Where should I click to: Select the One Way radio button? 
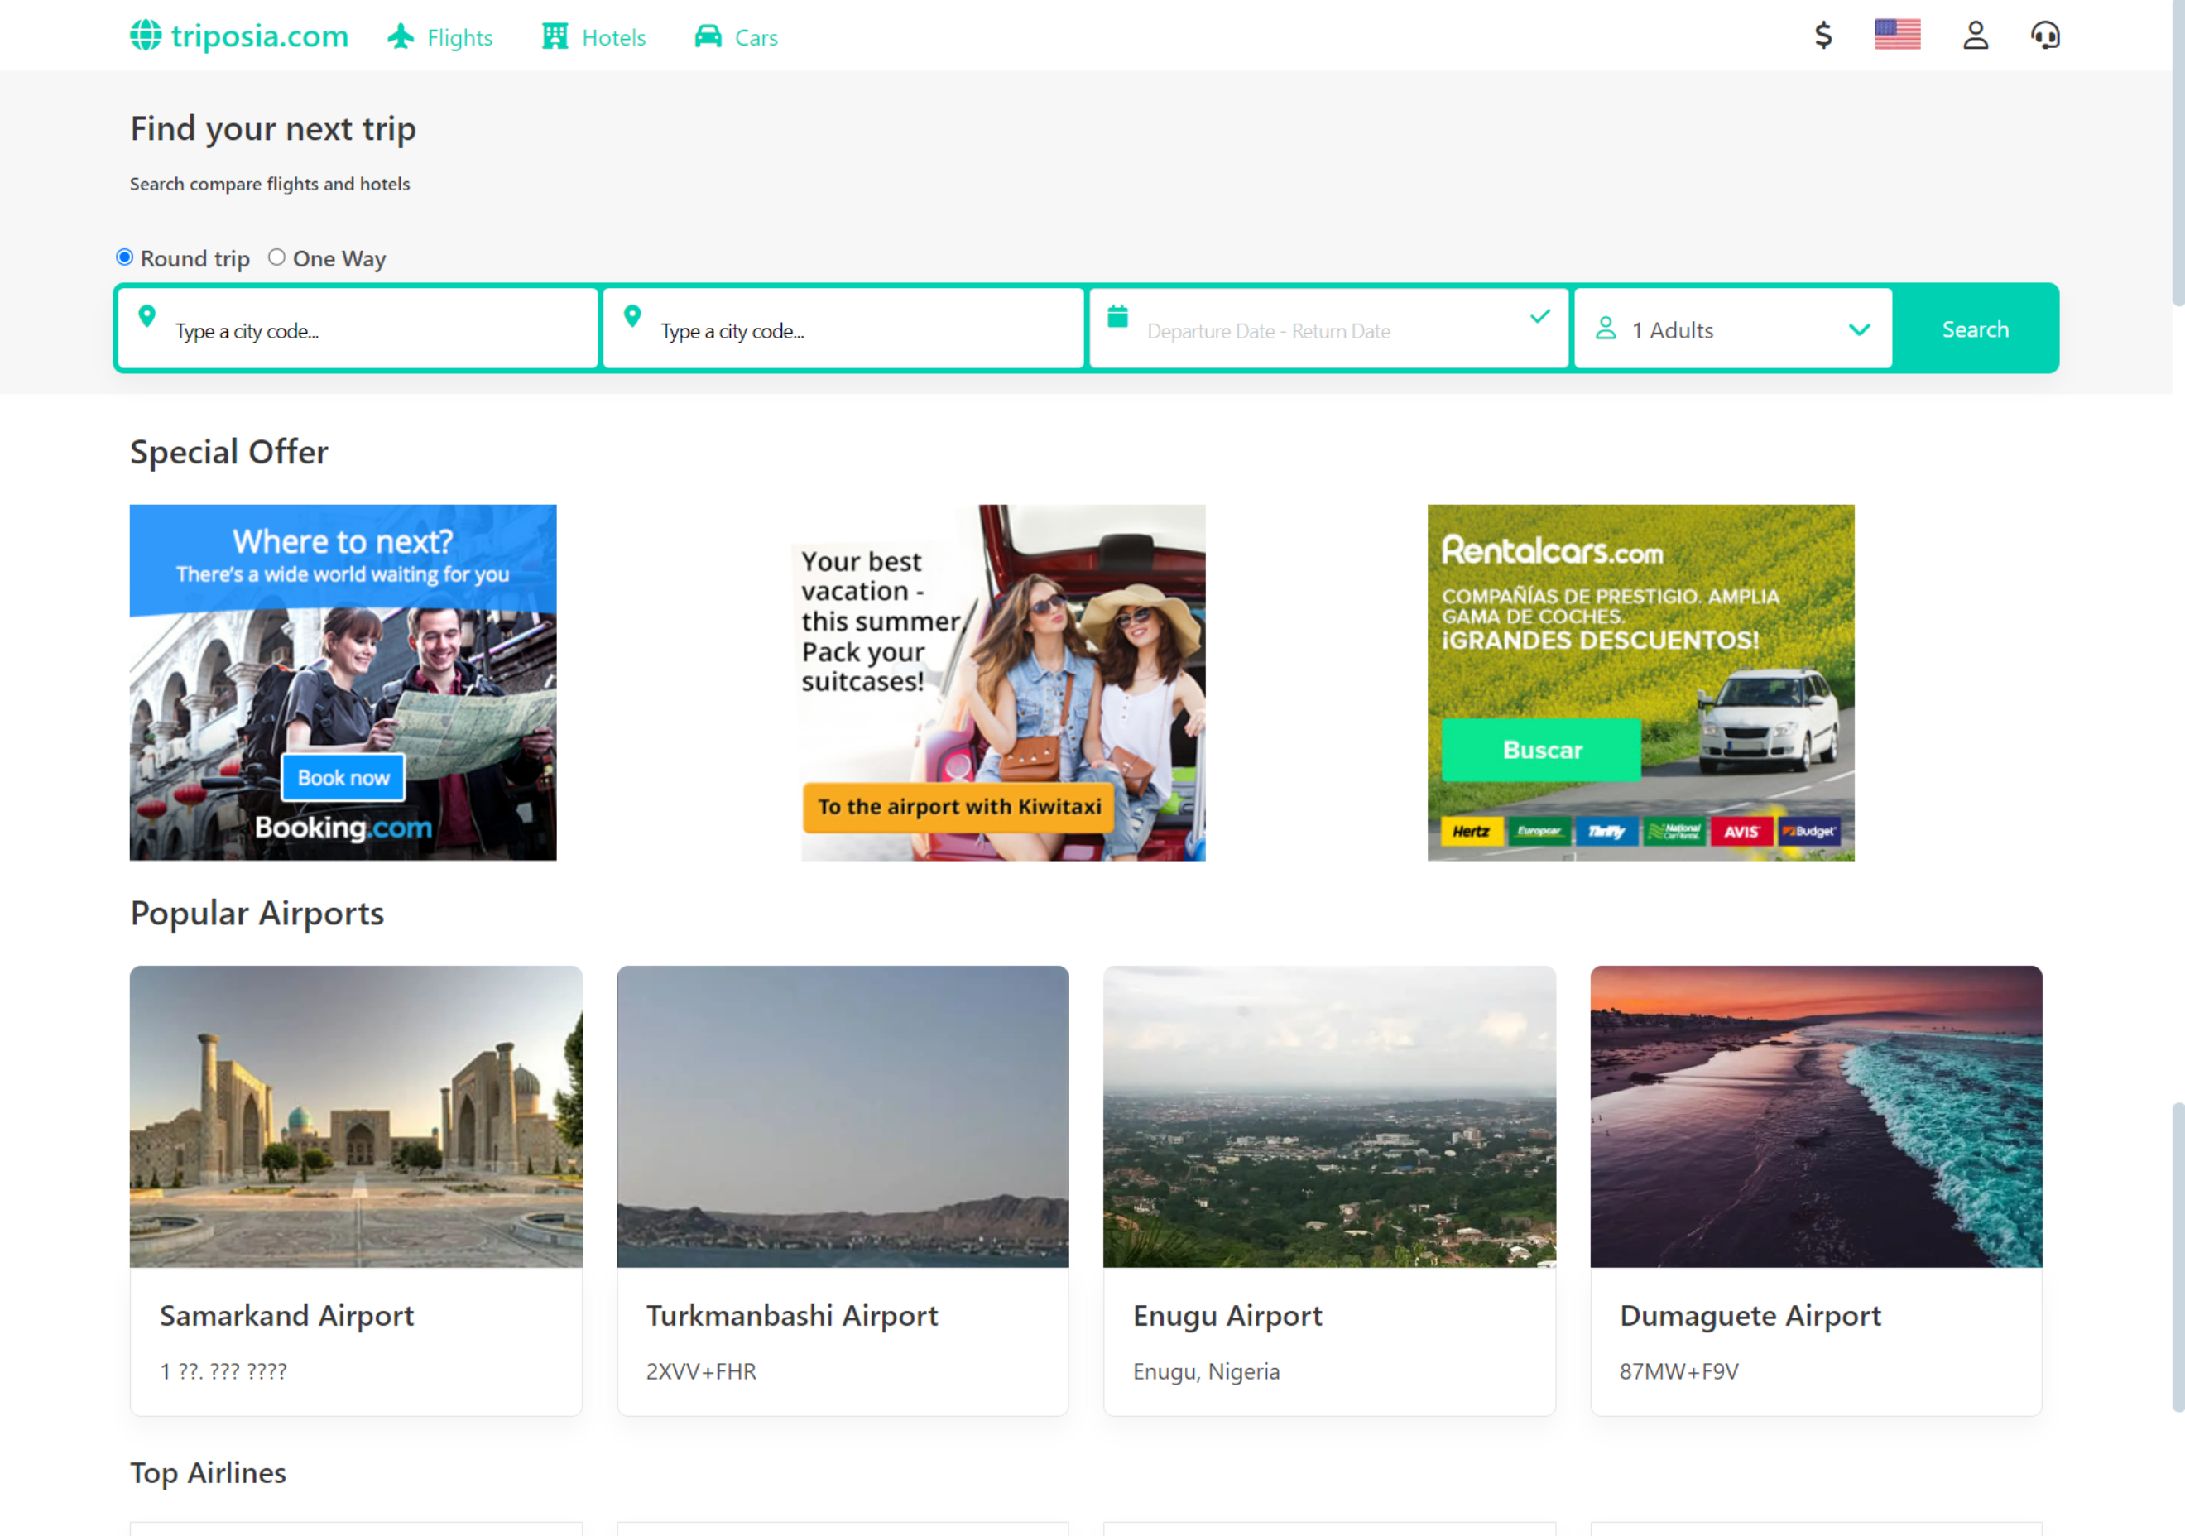(277, 257)
